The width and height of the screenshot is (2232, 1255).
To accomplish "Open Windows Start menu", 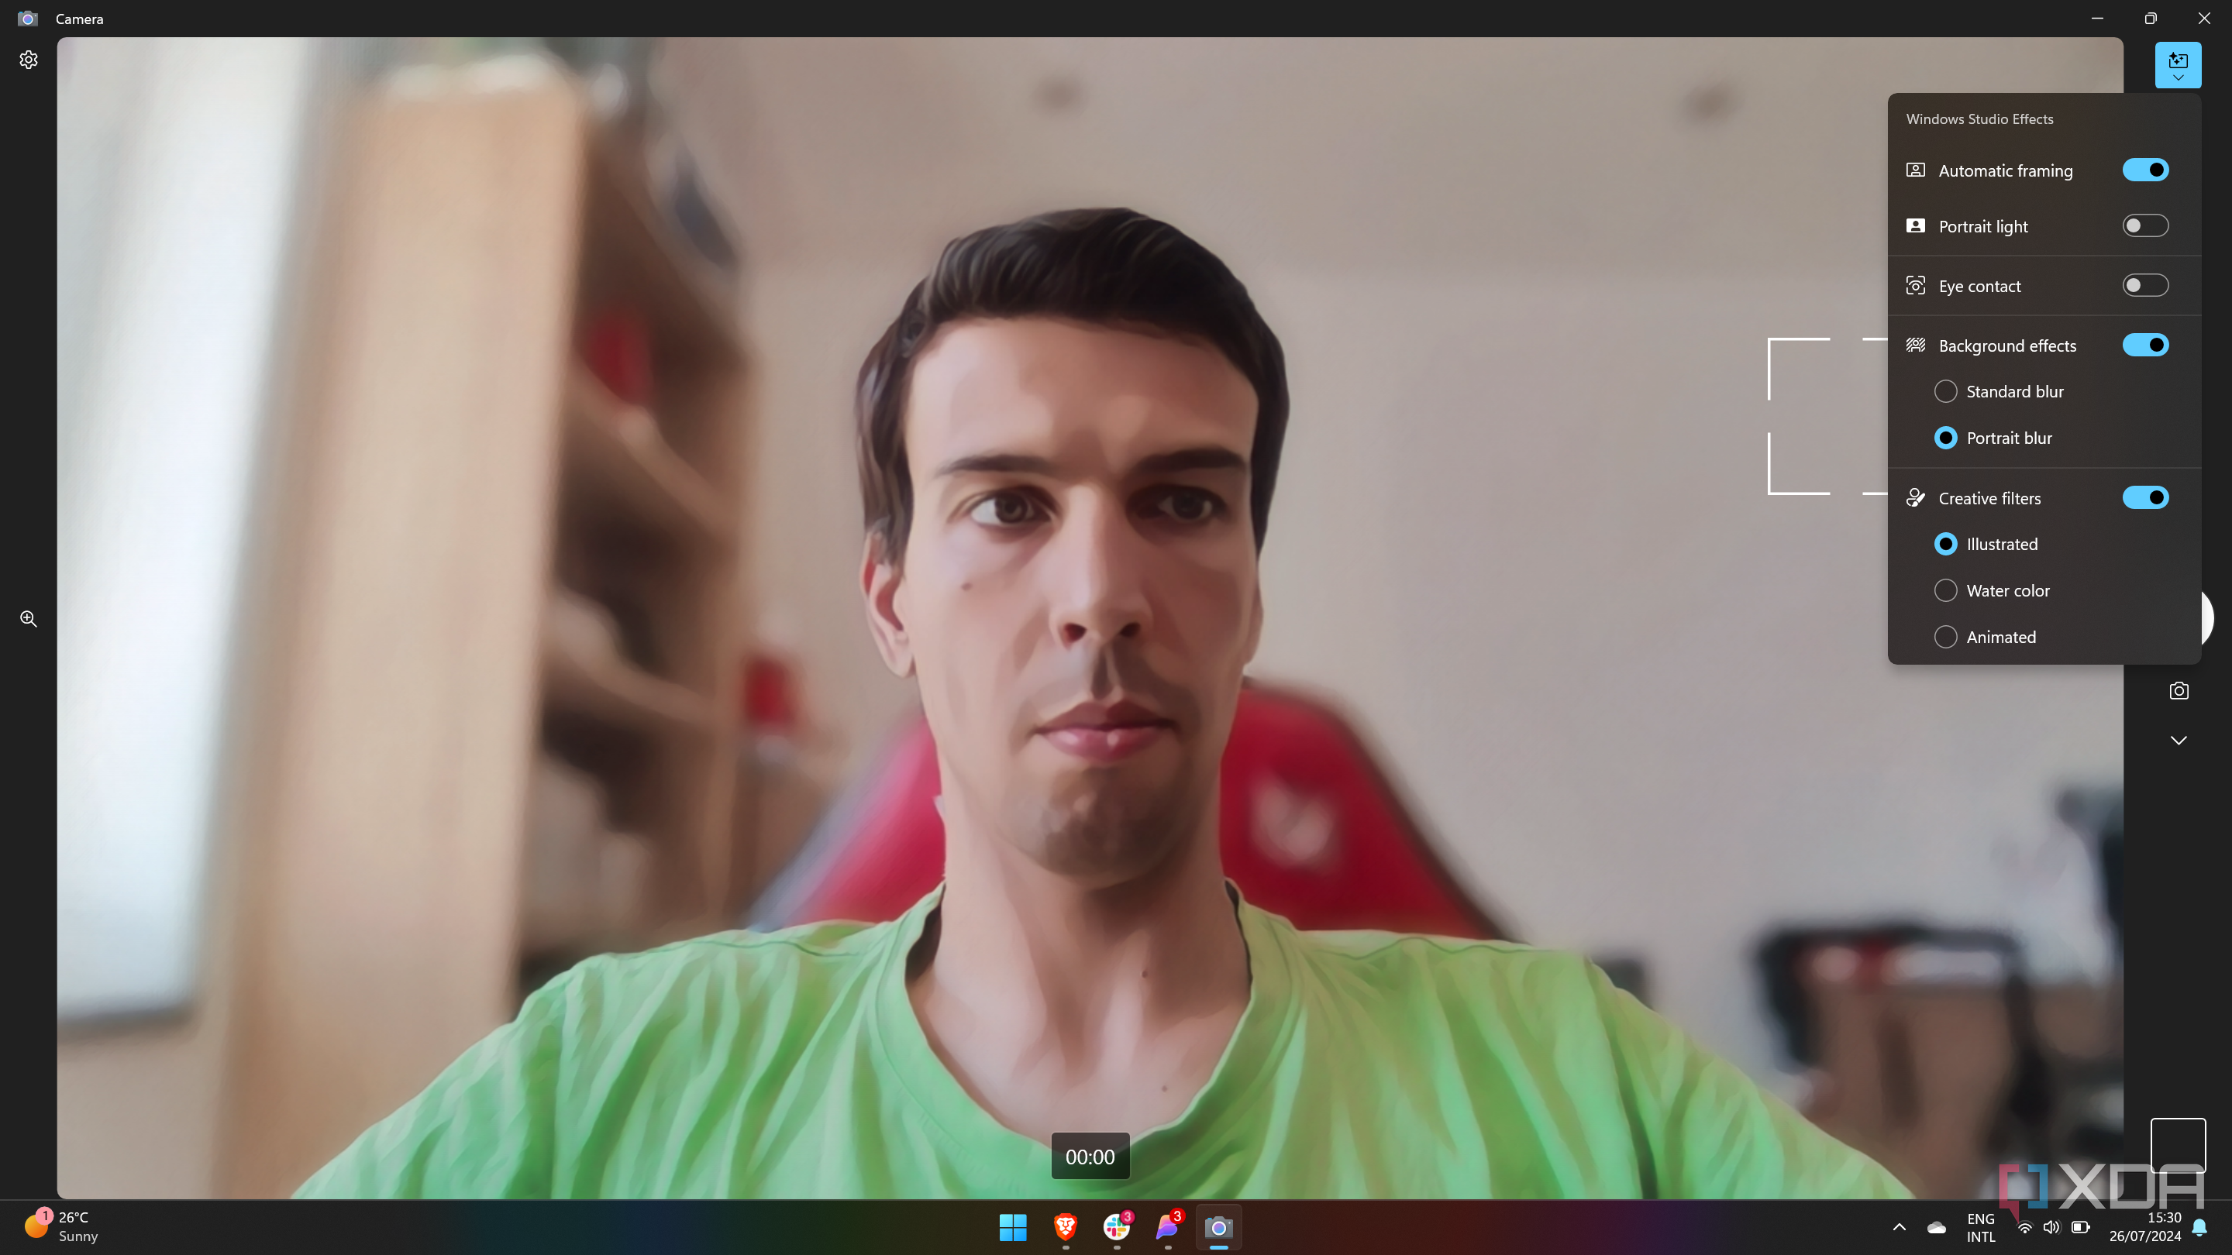I will click(x=1013, y=1227).
